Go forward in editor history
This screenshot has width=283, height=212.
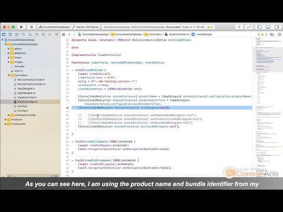click(74, 34)
